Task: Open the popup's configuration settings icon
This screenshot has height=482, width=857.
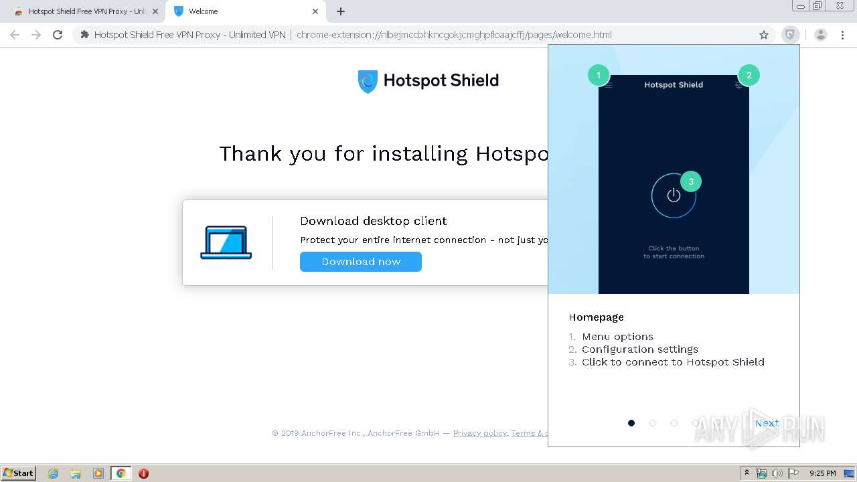Action: coord(739,85)
